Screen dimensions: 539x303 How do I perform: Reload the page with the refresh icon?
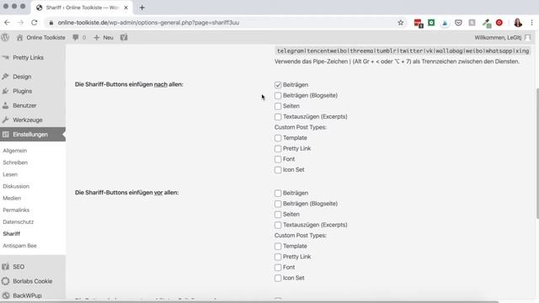point(34,23)
